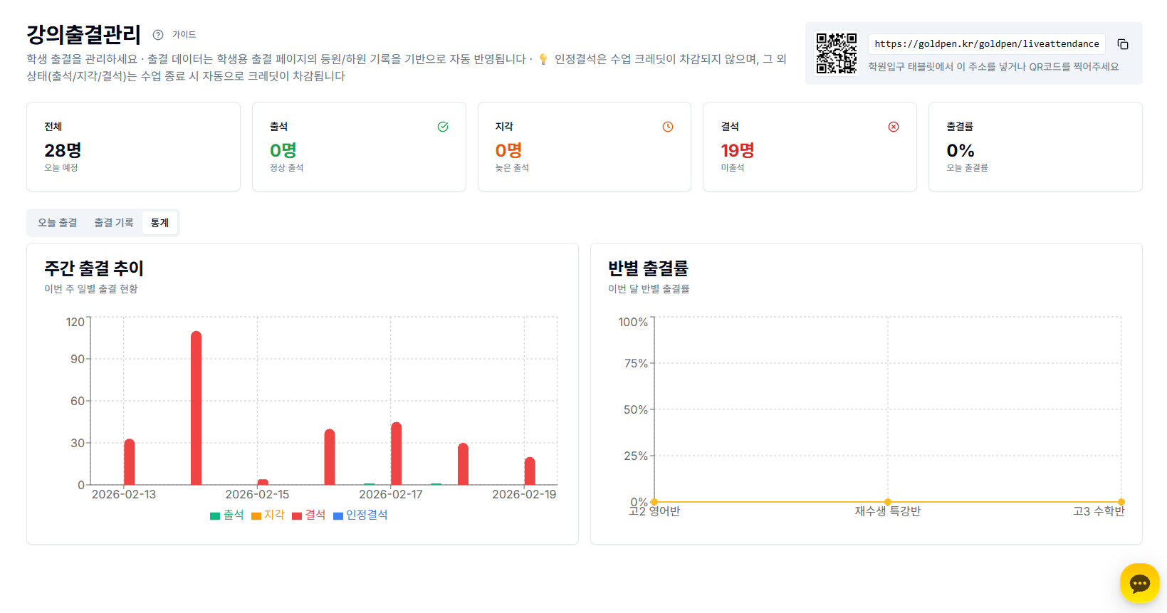Toggle the 결석 legend item in chart

pos(309,515)
